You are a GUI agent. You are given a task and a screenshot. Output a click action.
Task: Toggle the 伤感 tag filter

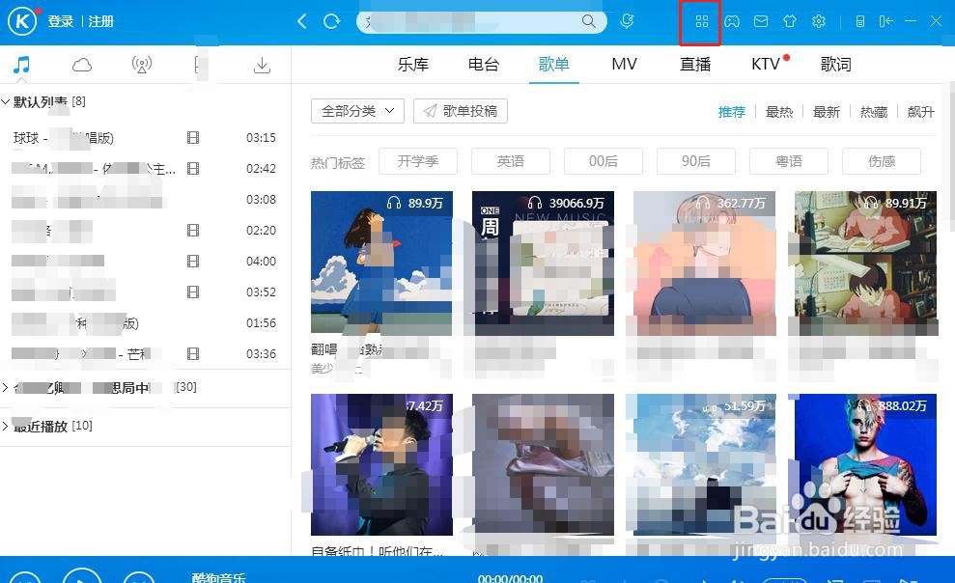click(881, 161)
